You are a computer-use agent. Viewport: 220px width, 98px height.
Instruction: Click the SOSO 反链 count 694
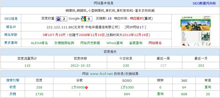click(127, 94)
